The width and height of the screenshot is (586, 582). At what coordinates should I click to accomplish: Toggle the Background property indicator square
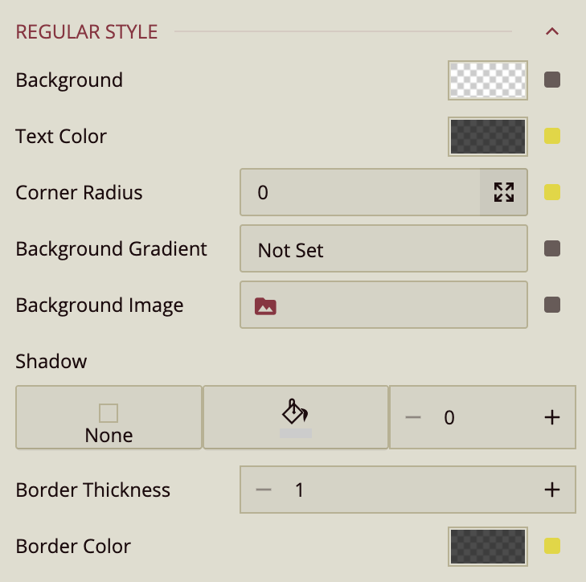click(x=552, y=80)
